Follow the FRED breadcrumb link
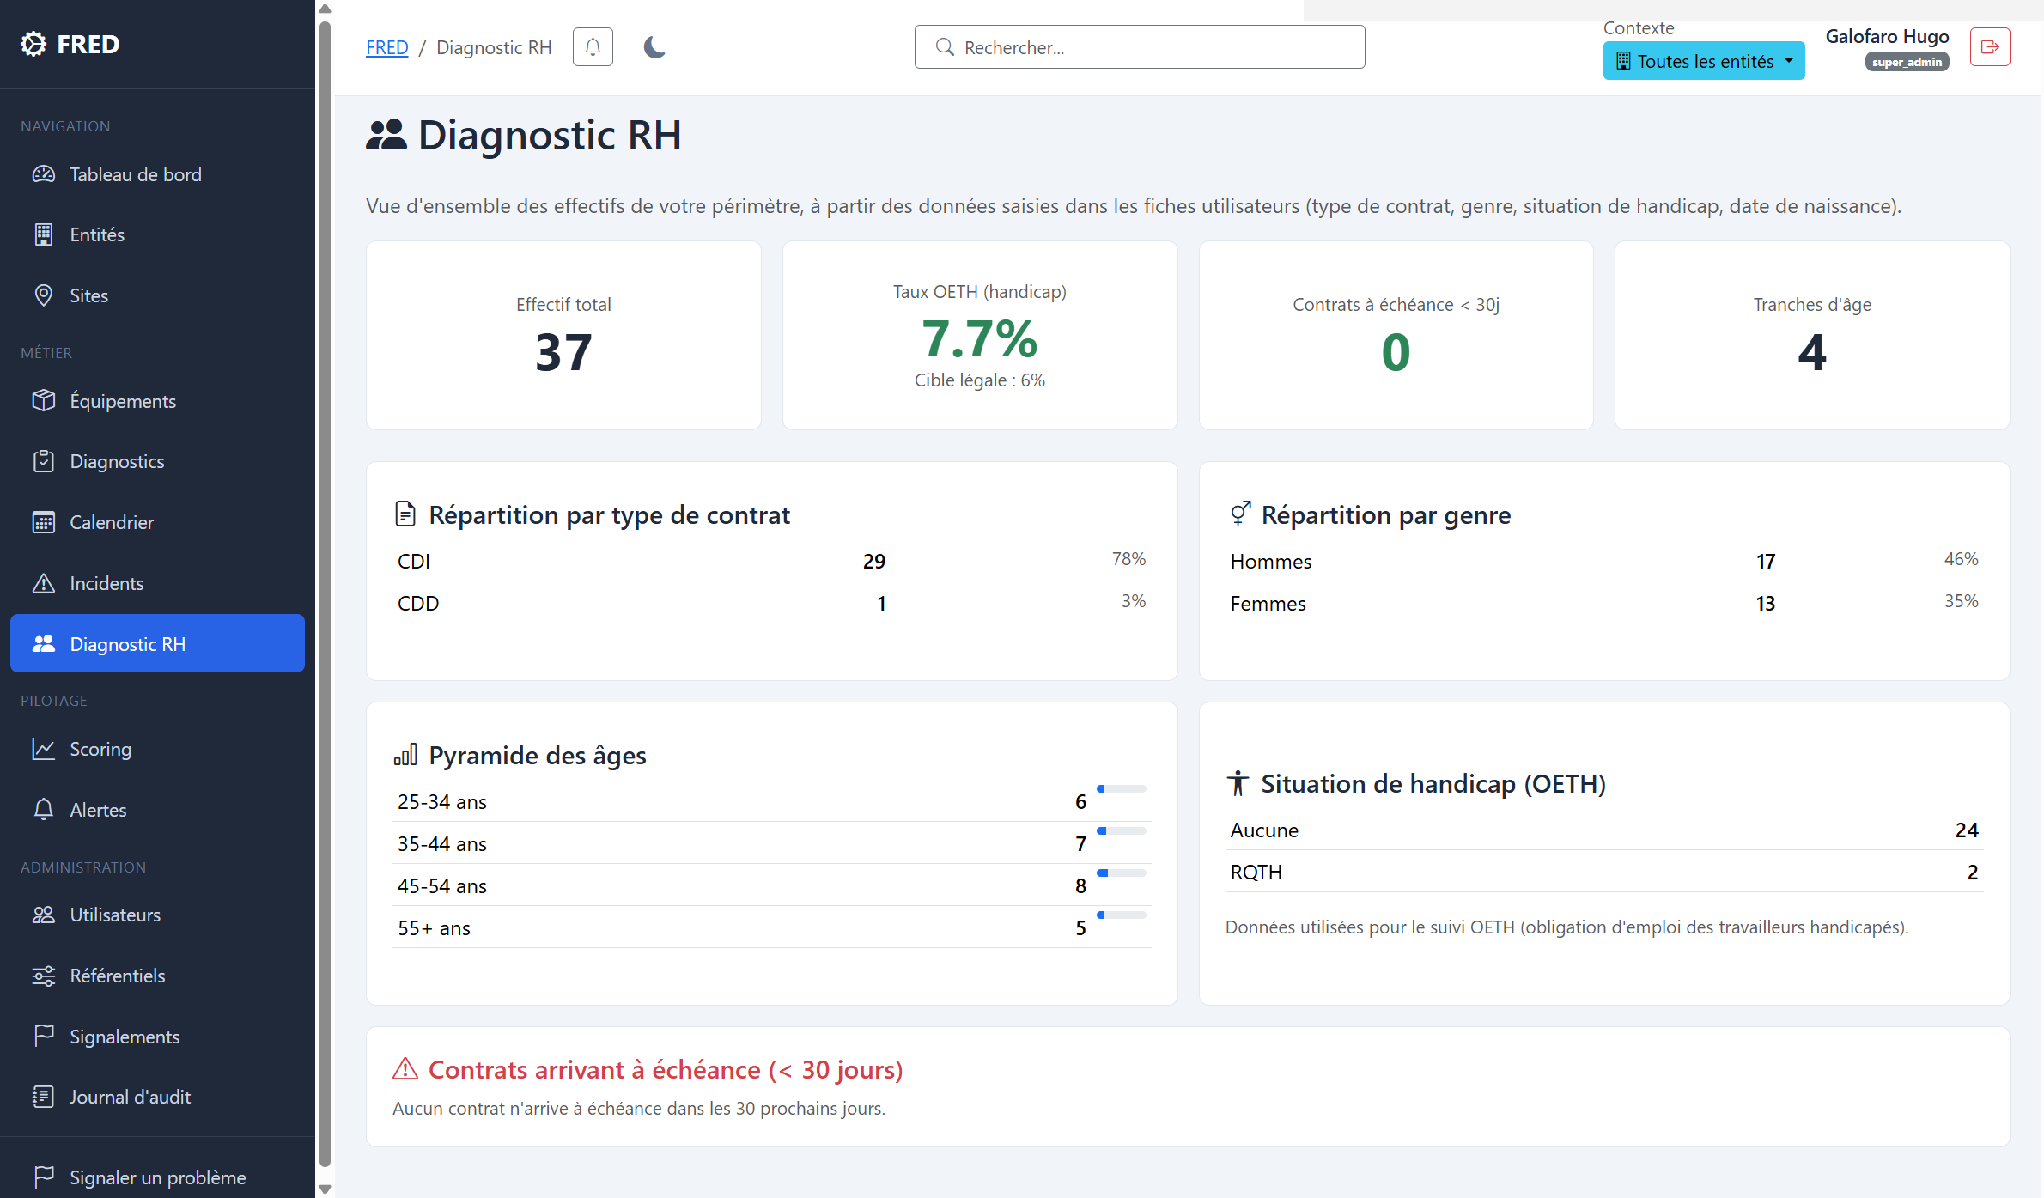Viewport: 2044px width, 1198px height. pyautogui.click(x=386, y=47)
